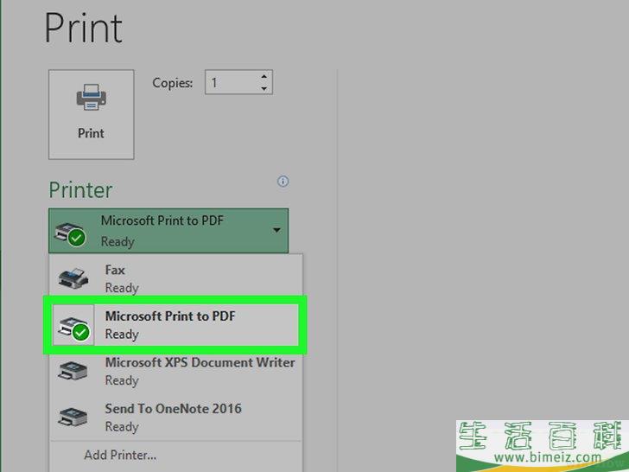The width and height of the screenshot is (629, 472).
Task: Click the Printer section heading
Action: pyautogui.click(x=80, y=190)
